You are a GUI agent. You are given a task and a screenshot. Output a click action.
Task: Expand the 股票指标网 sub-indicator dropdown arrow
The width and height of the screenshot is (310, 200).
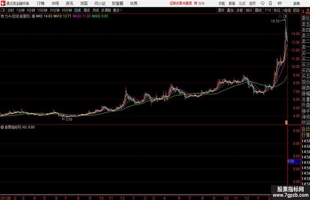(x=2, y=127)
